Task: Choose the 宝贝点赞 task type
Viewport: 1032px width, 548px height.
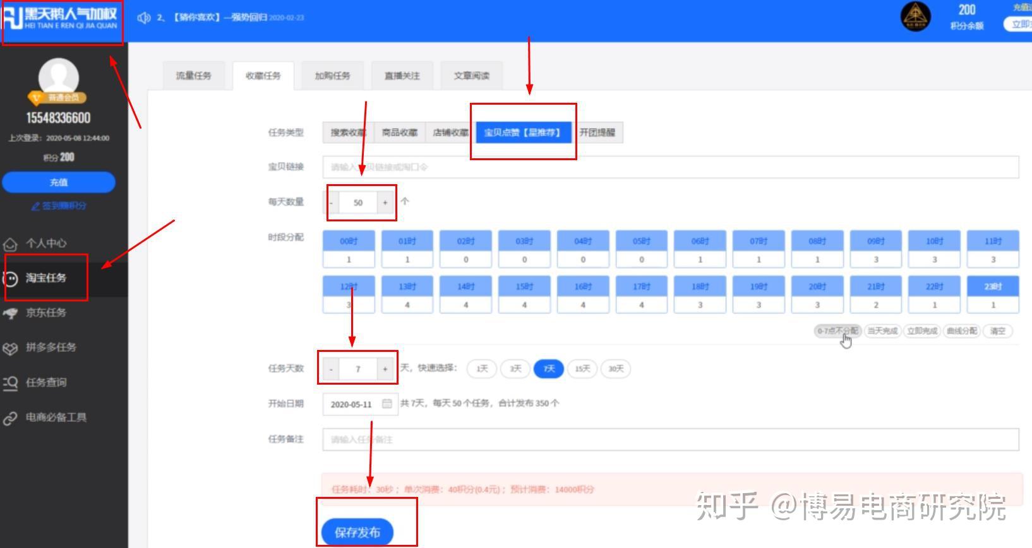Action: (524, 132)
